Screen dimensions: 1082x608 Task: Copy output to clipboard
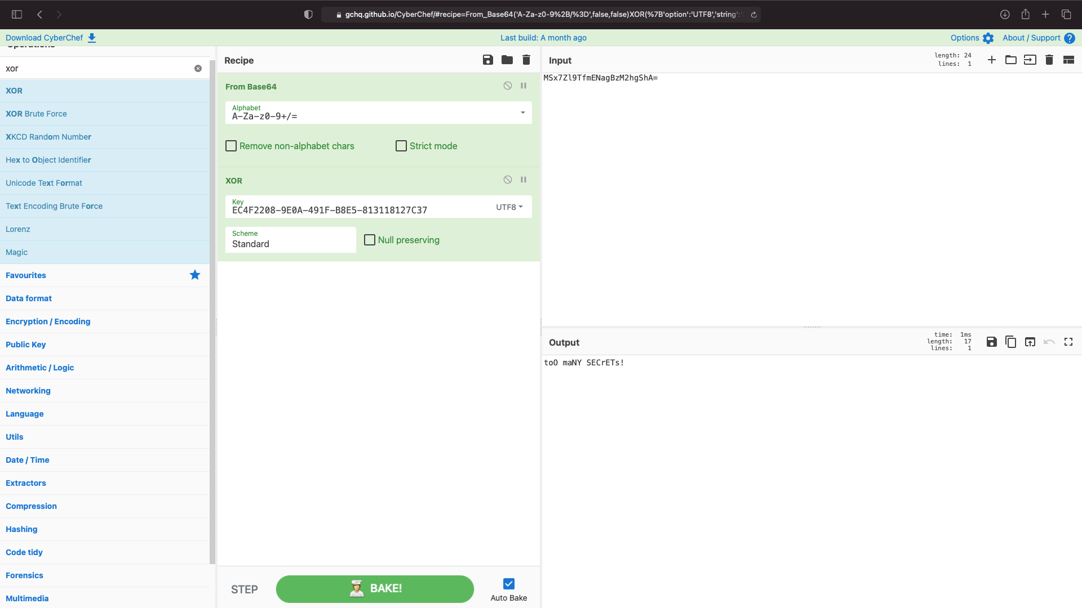pos(1011,342)
